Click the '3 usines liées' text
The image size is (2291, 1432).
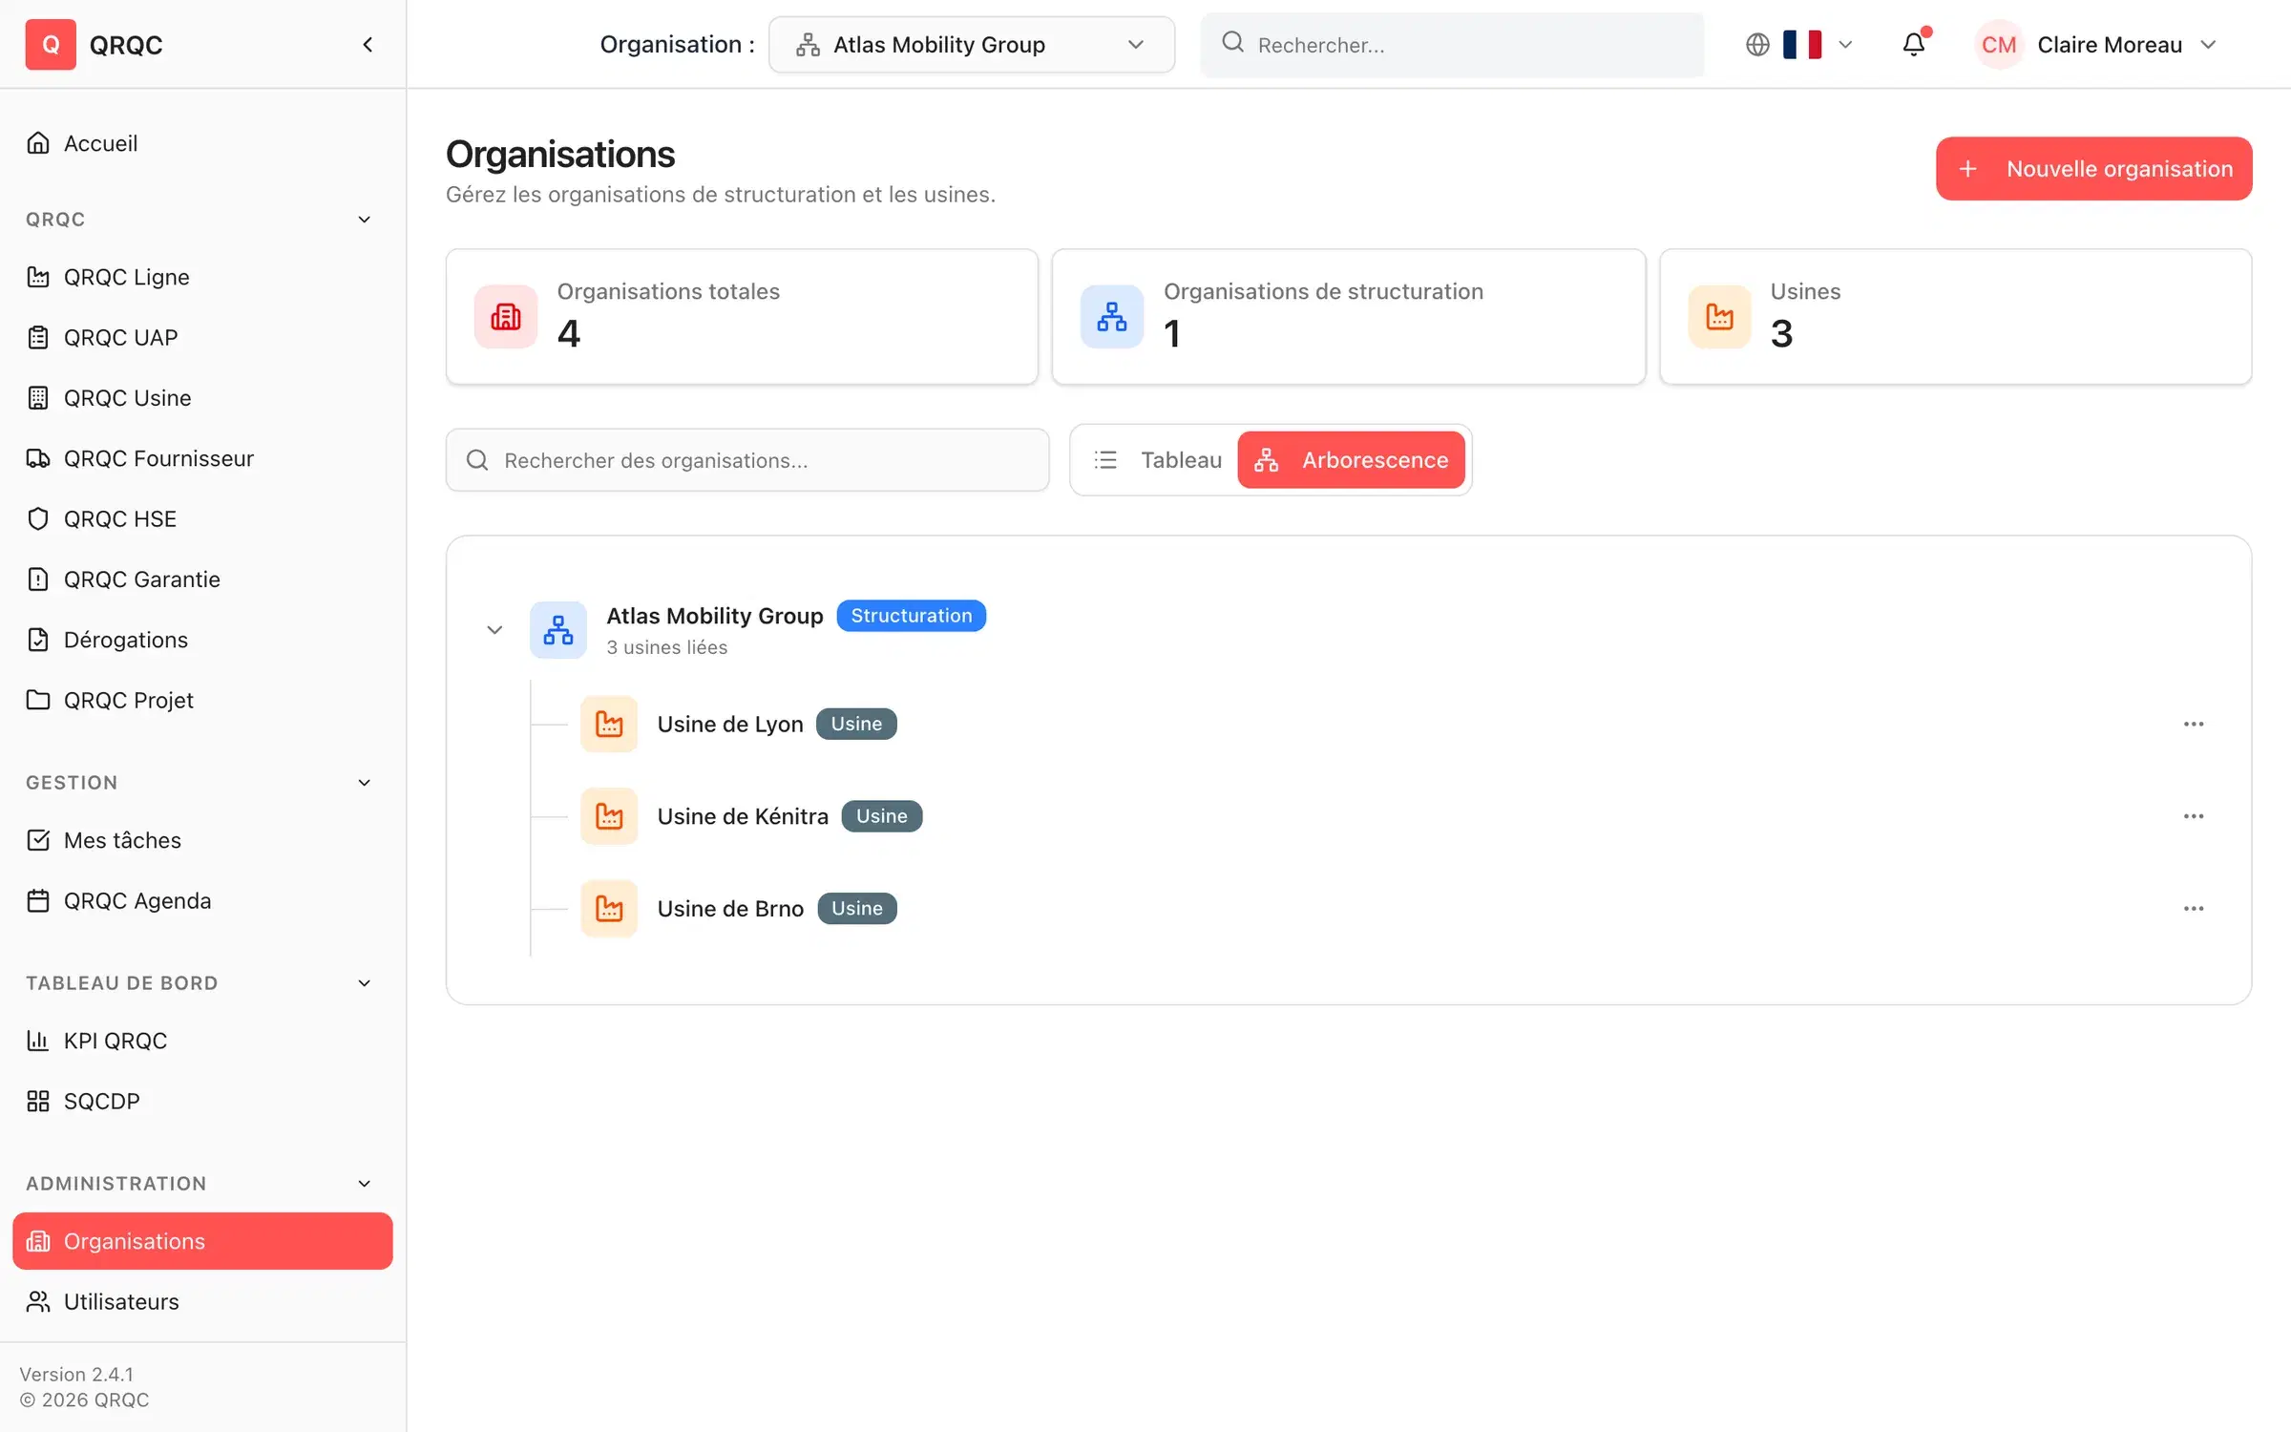[x=667, y=647]
